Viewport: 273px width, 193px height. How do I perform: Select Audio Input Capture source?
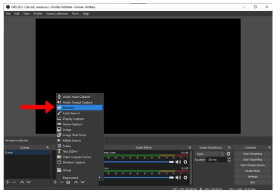tap(80, 97)
